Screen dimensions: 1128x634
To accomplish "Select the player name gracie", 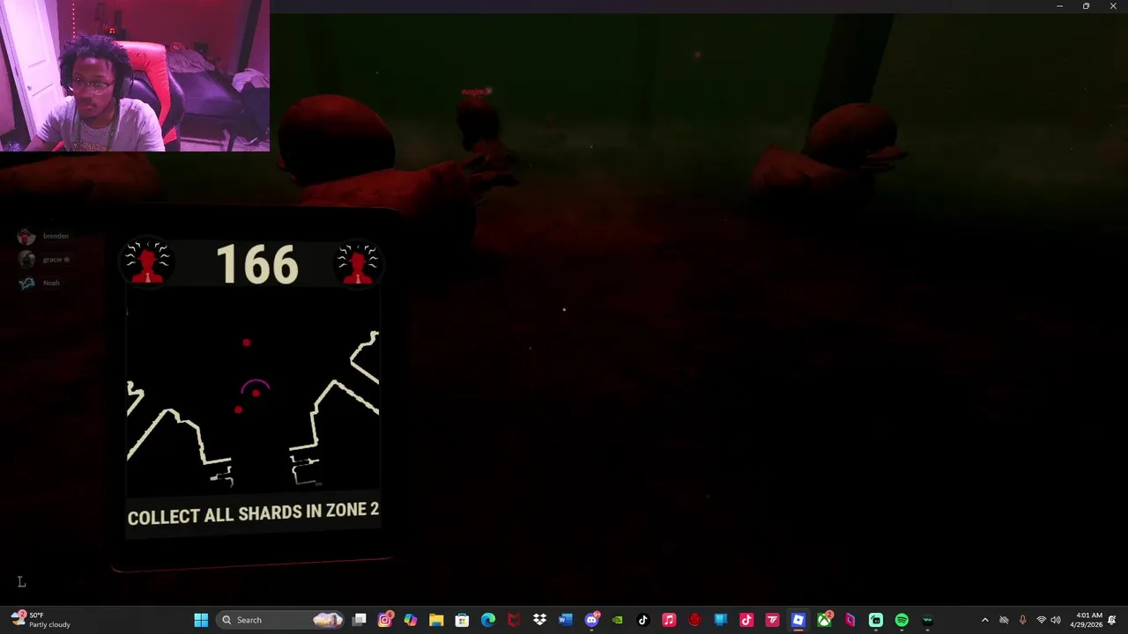I will pyautogui.click(x=53, y=259).
